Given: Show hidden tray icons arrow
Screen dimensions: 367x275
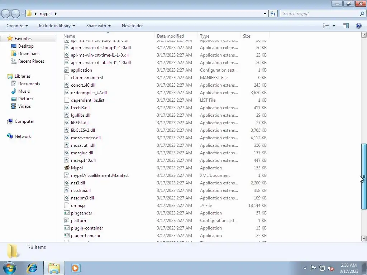Looking at the screenshot, I should pyautogui.click(x=305, y=268).
